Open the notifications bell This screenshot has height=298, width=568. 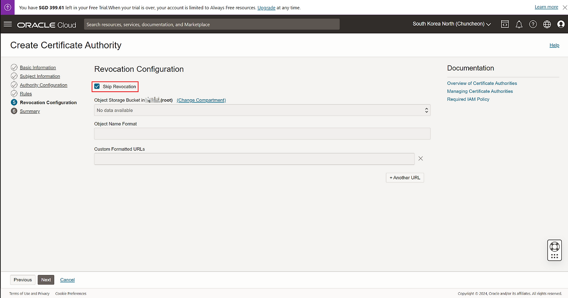point(519,24)
